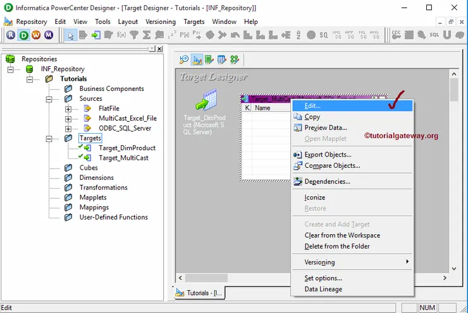The height and width of the screenshot is (313, 468).
Task: Click the SQL transformation toolbar icon
Action: (434, 35)
